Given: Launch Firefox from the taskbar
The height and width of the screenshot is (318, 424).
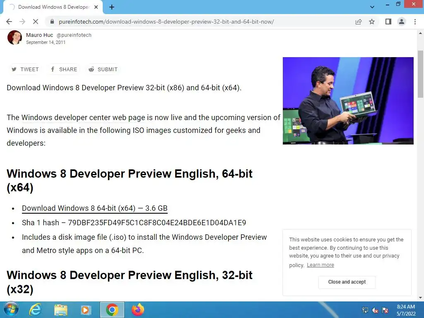Looking at the screenshot, I should pos(137,310).
